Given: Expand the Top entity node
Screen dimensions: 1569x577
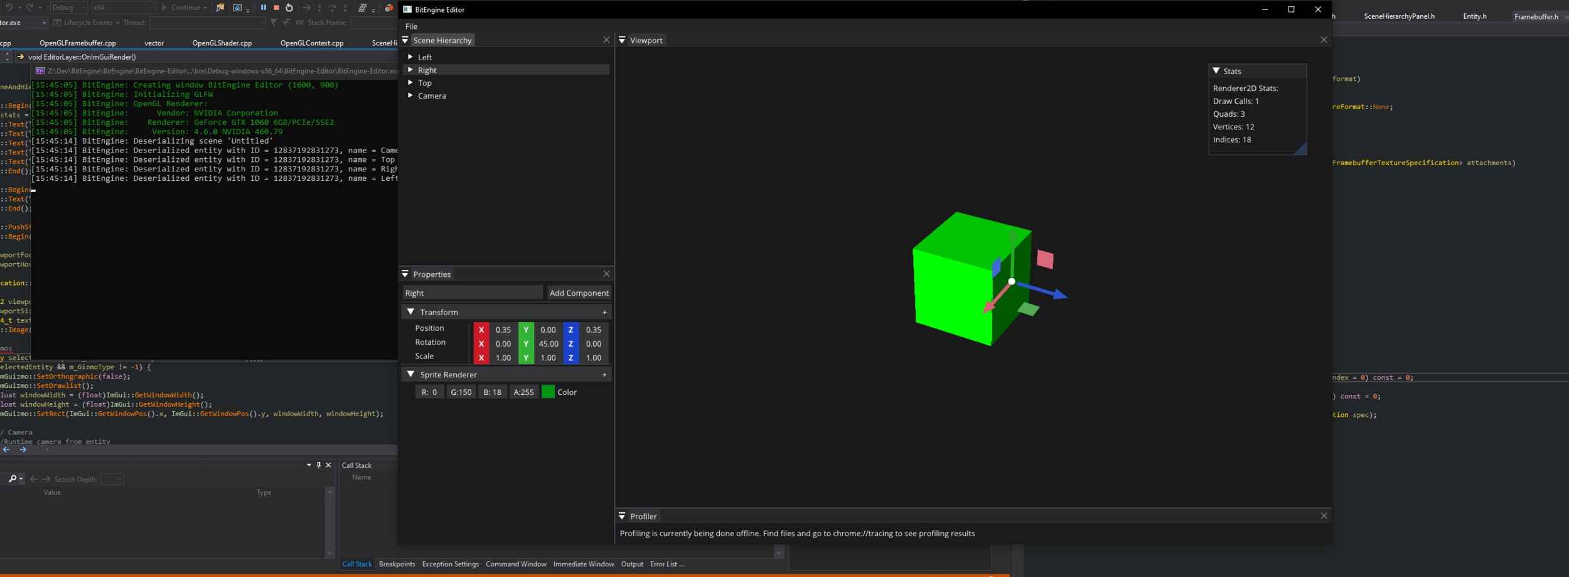Looking at the screenshot, I should pyautogui.click(x=410, y=82).
